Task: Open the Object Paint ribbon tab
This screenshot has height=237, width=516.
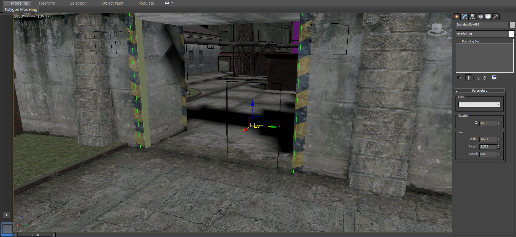Action: [x=112, y=3]
